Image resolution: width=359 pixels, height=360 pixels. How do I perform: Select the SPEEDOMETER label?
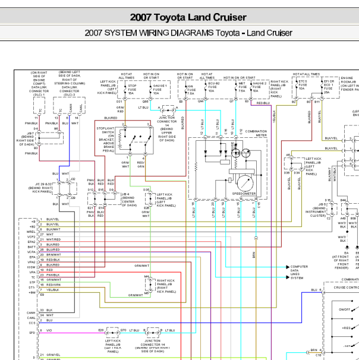[244, 194]
